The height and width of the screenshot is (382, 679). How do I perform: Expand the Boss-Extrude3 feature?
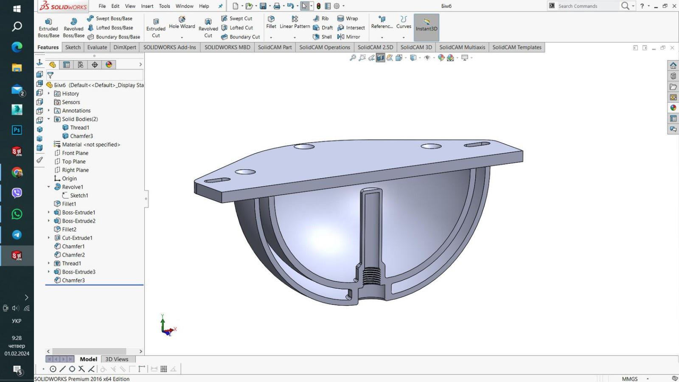click(49, 272)
